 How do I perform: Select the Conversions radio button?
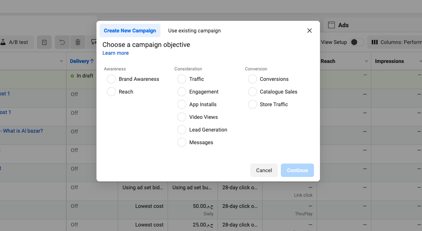(x=253, y=79)
